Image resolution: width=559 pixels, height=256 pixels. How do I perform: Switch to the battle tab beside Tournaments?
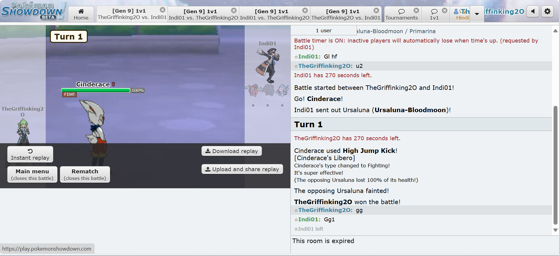click(x=346, y=14)
